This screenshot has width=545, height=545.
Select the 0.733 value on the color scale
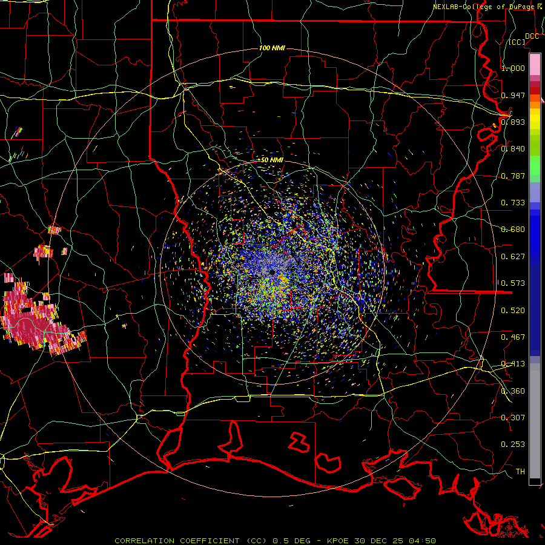(x=513, y=202)
